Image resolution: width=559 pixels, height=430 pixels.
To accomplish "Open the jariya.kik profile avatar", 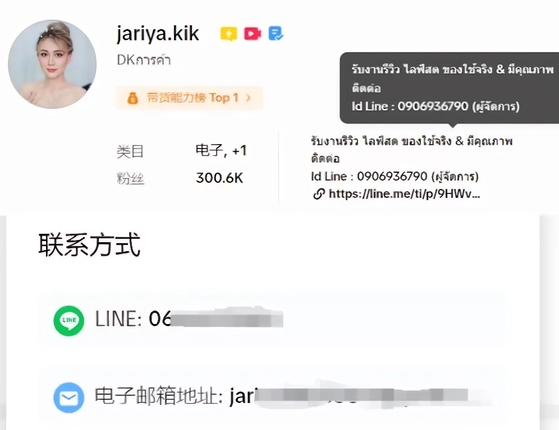I will pyautogui.click(x=52, y=64).
